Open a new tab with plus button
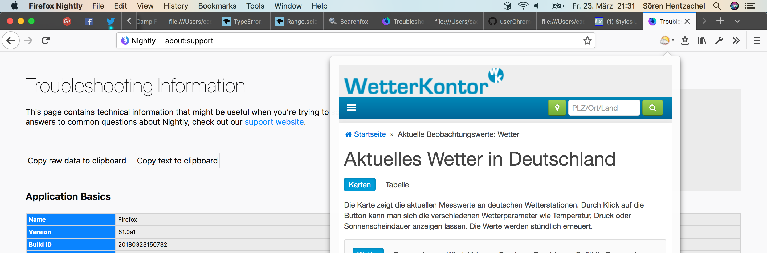This screenshot has width=767, height=253. click(720, 21)
